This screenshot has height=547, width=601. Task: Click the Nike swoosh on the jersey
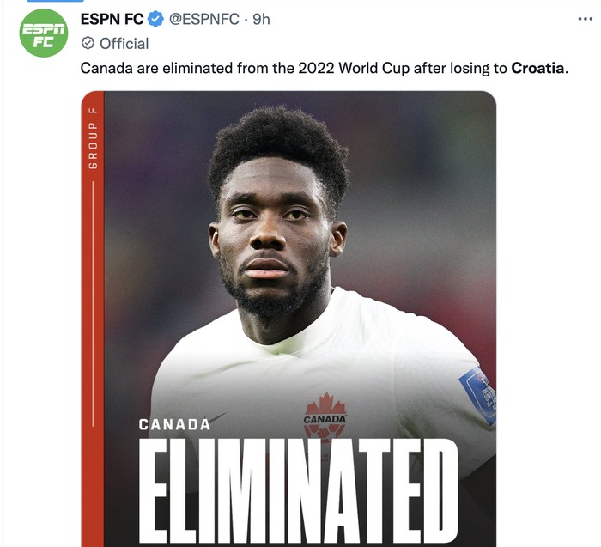tap(215, 418)
